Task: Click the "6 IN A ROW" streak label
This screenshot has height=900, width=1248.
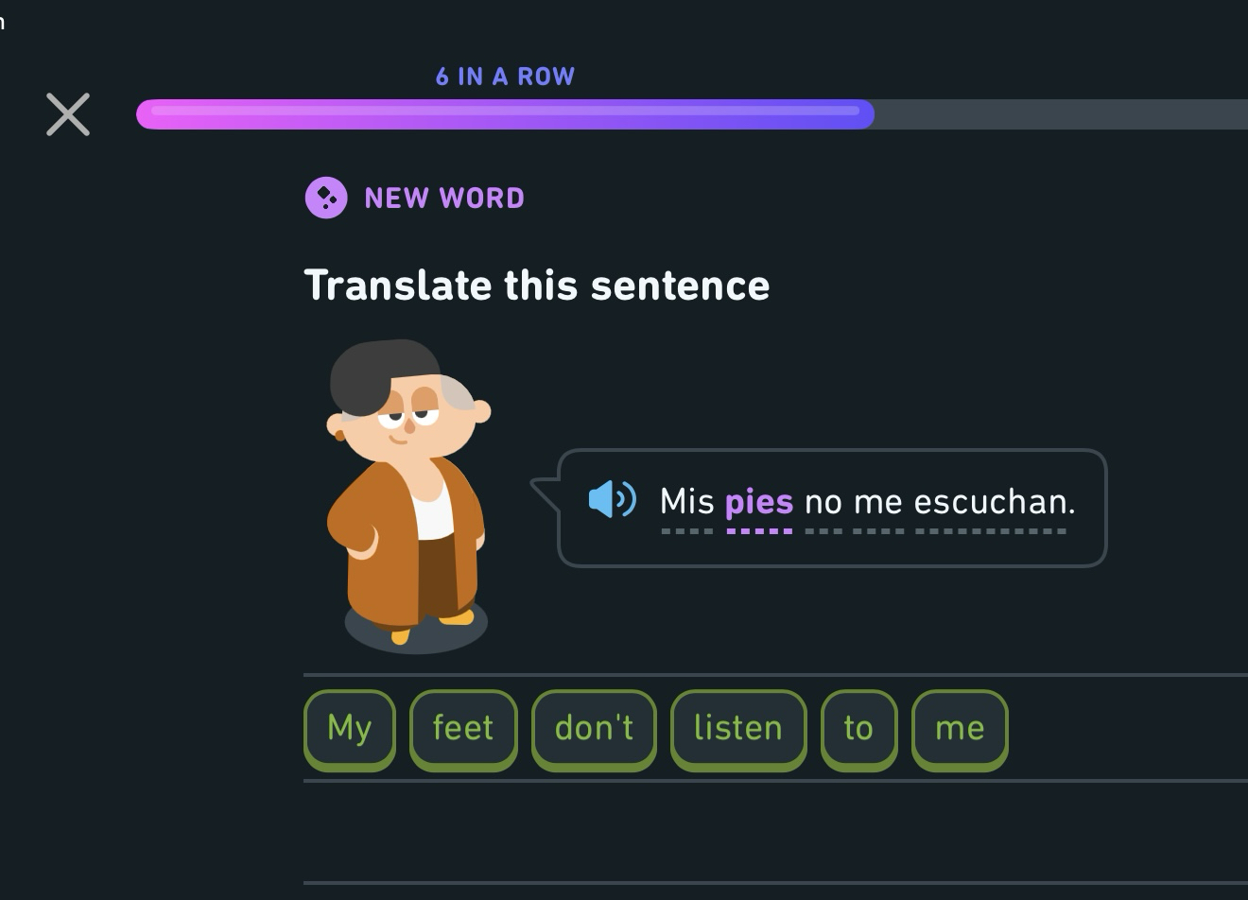Action: tap(505, 77)
